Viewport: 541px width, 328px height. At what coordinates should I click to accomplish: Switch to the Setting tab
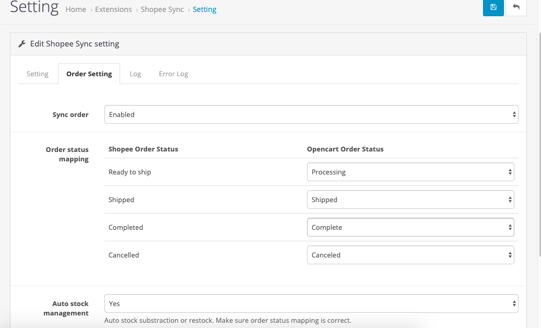coord(38,74)
